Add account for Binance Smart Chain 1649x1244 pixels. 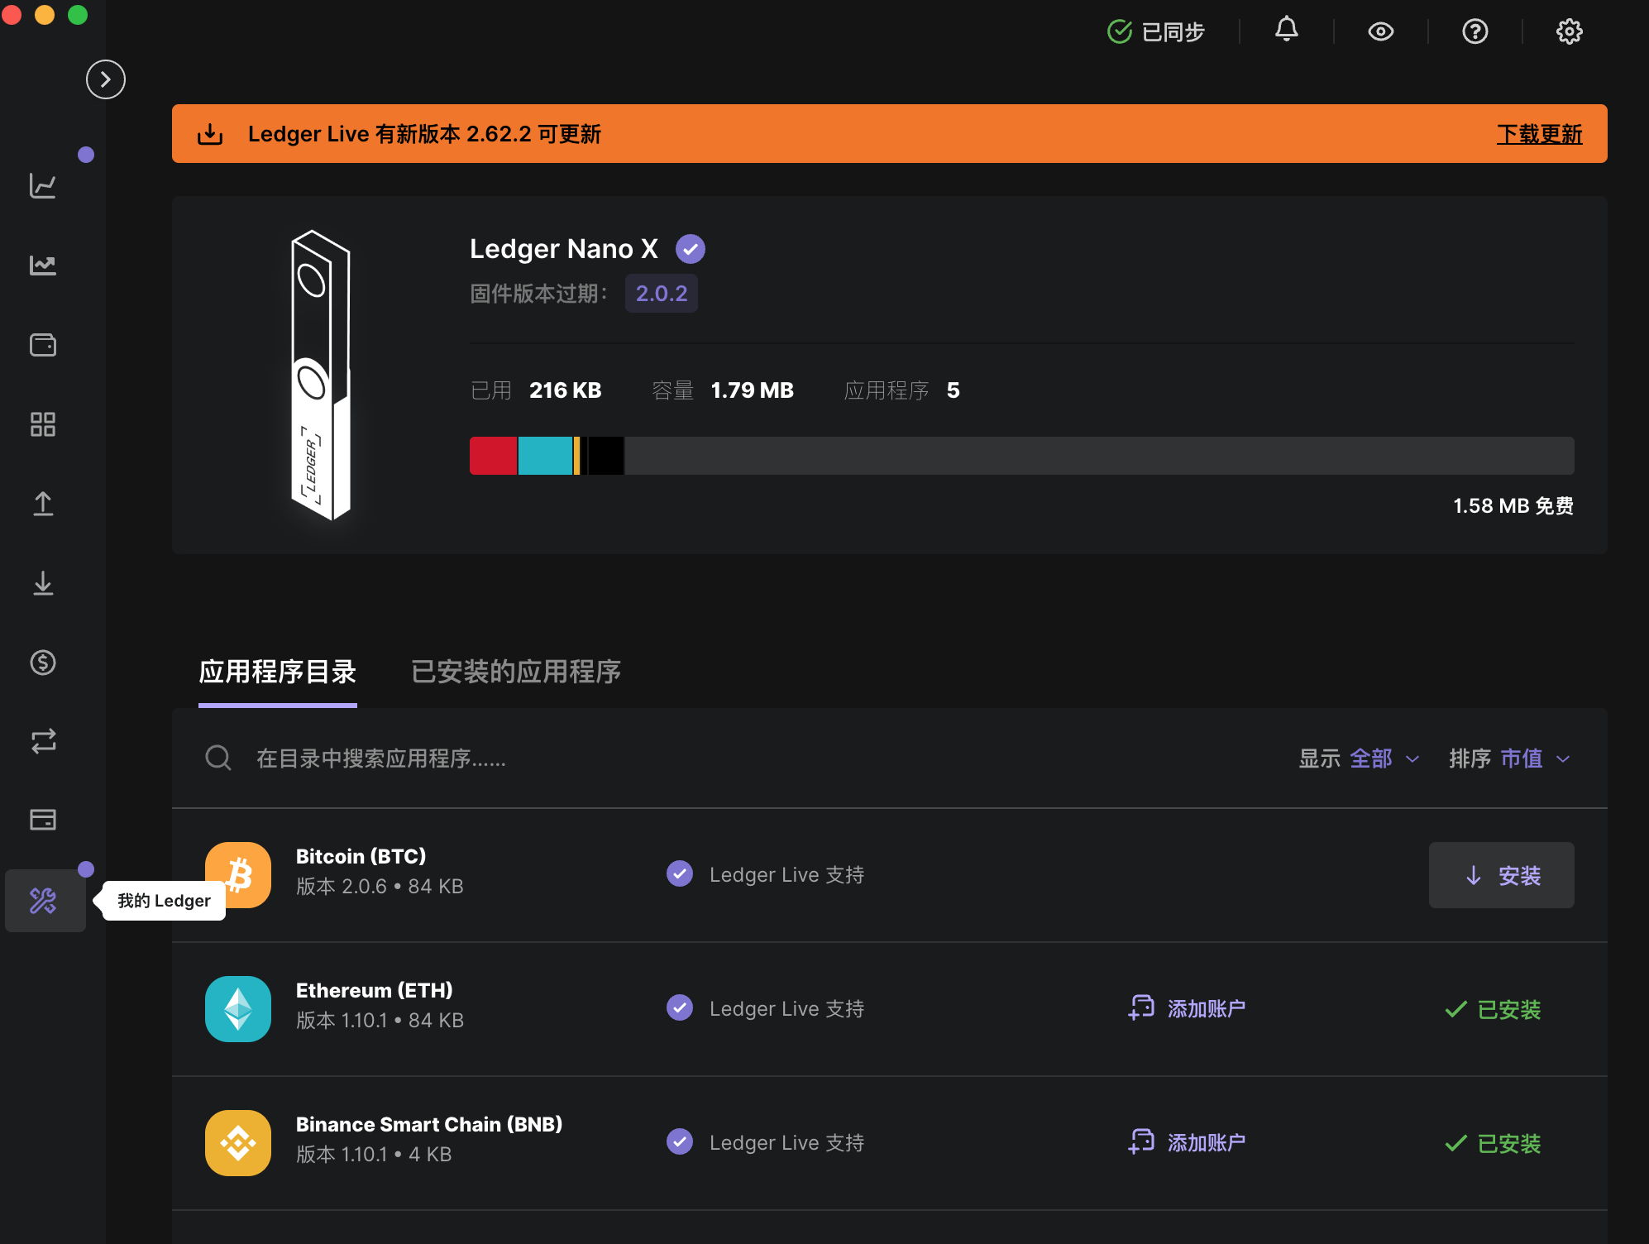1187,1142
